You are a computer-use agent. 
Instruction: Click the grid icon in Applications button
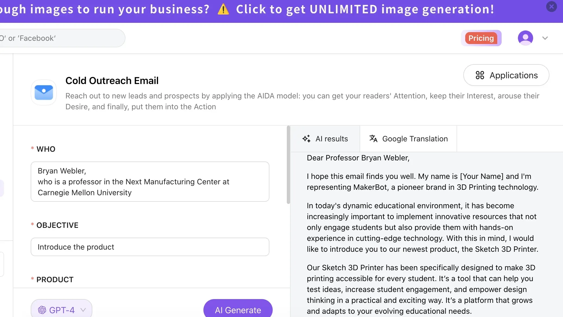(480, 75)
